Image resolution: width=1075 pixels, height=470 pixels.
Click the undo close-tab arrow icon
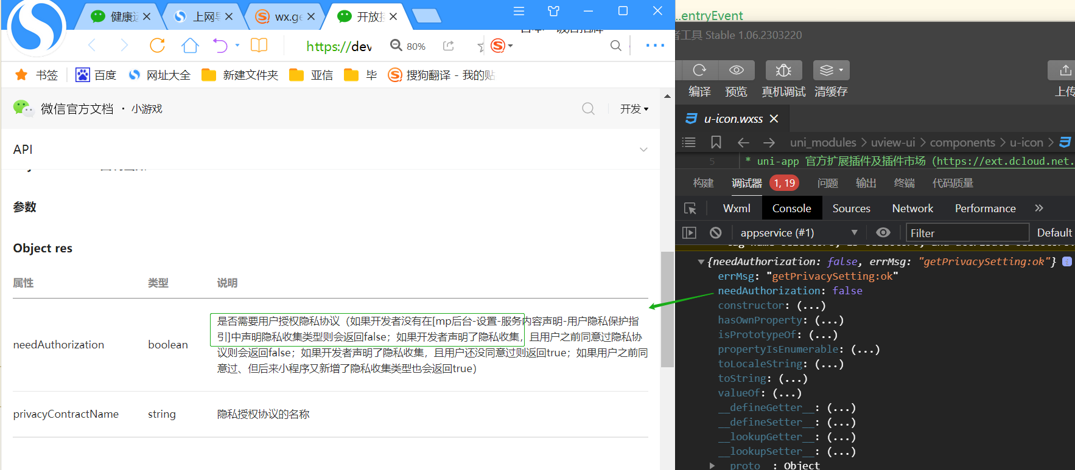tap(220, 46)
